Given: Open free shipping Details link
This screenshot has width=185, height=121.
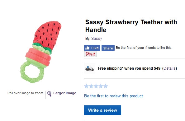Looking at the screenshot, I should [x=169, y=68].
